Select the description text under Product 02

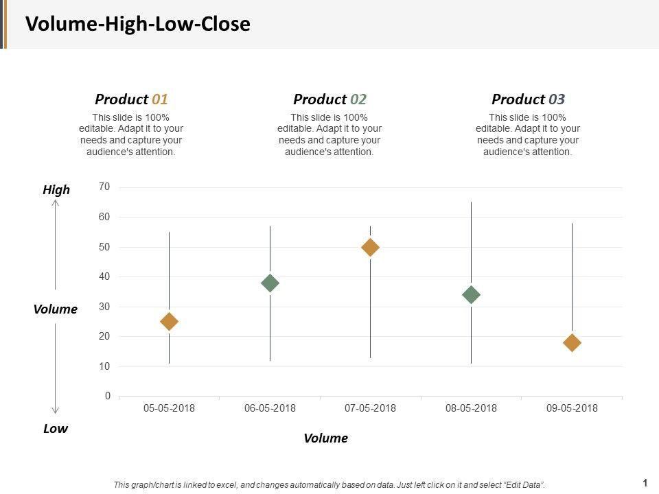click(329, 134)
